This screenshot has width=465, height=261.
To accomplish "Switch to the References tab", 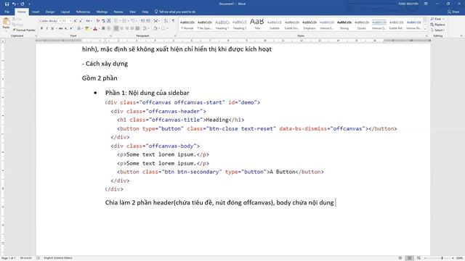I will click(83, 12).
